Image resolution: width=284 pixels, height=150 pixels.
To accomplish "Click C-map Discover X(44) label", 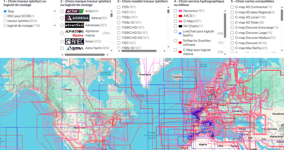I will pos(251,43).
